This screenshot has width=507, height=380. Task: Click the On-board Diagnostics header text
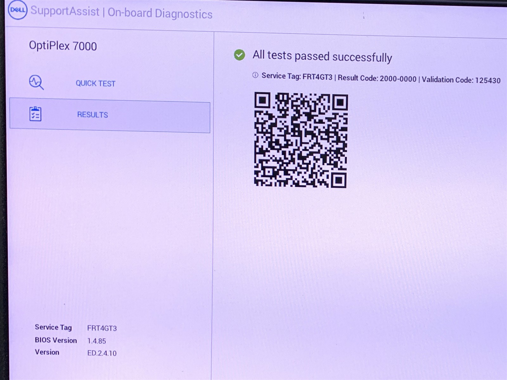pyautogui.click(x=160, y=13)
